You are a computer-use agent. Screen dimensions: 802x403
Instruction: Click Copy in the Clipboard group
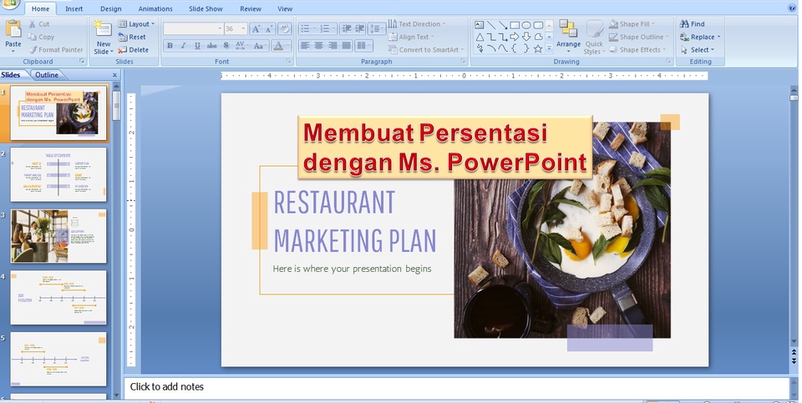tap(41, 37)
